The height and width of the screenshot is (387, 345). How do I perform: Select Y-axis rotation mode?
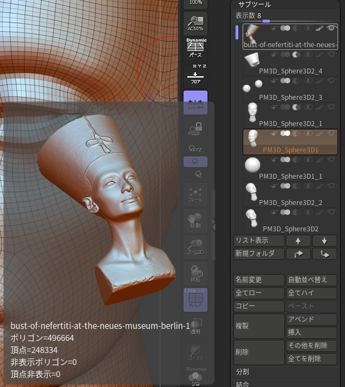click(196, 162)
